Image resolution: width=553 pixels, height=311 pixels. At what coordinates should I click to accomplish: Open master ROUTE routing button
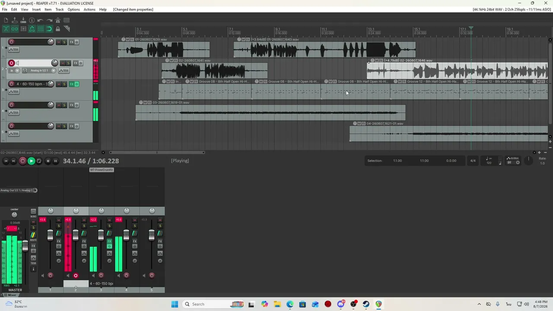pos(33,235)
